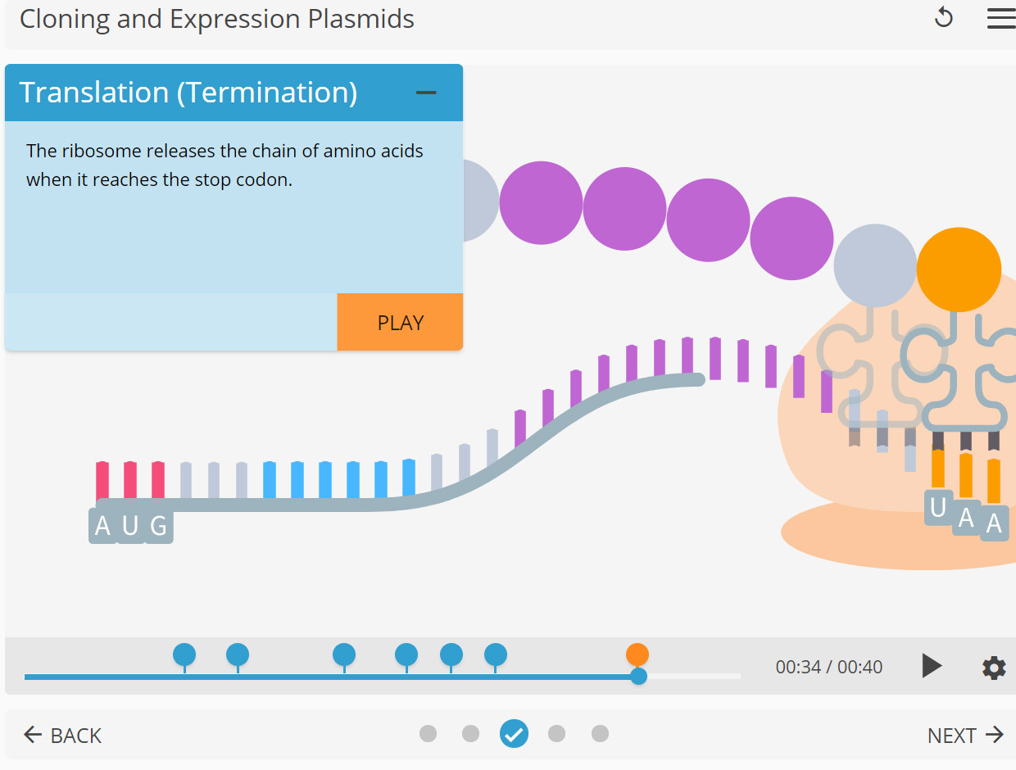The width and height of the screenshot is (1016, 770).
Task: Restart the simulation with the reset icon
Action: tap(943, 17)
